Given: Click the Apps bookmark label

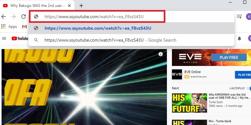Looking at the screenshot, I should [13, 27].
